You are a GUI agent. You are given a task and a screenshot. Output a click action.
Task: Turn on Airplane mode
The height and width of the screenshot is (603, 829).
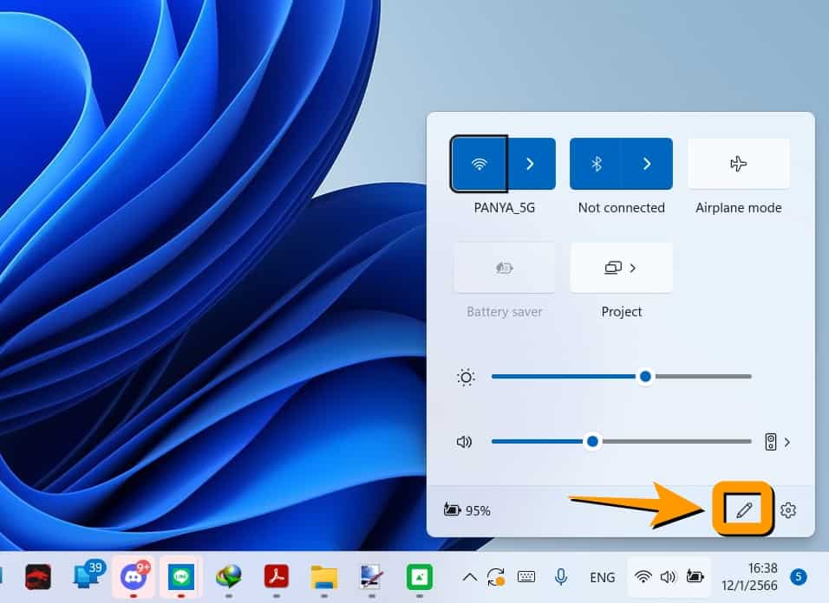click(738, 163)
